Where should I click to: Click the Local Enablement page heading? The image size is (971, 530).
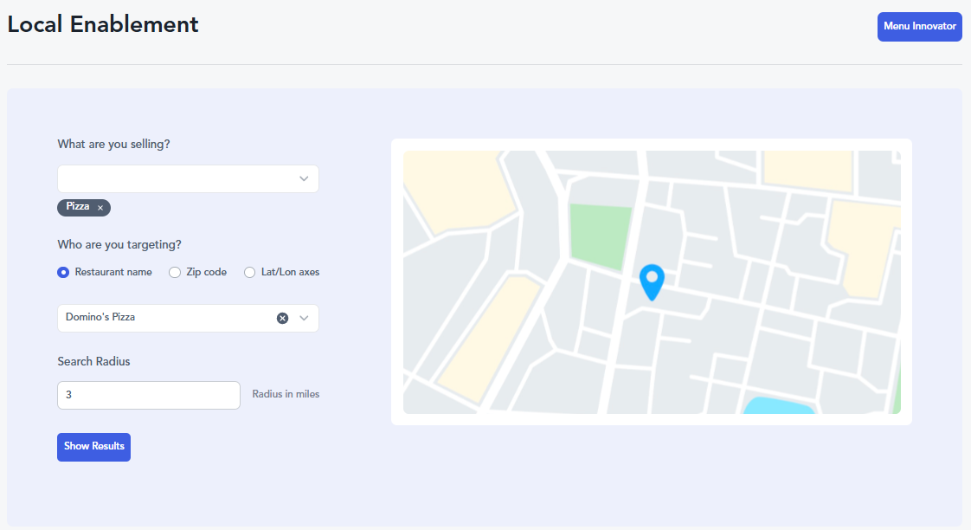tap(103, 24)
